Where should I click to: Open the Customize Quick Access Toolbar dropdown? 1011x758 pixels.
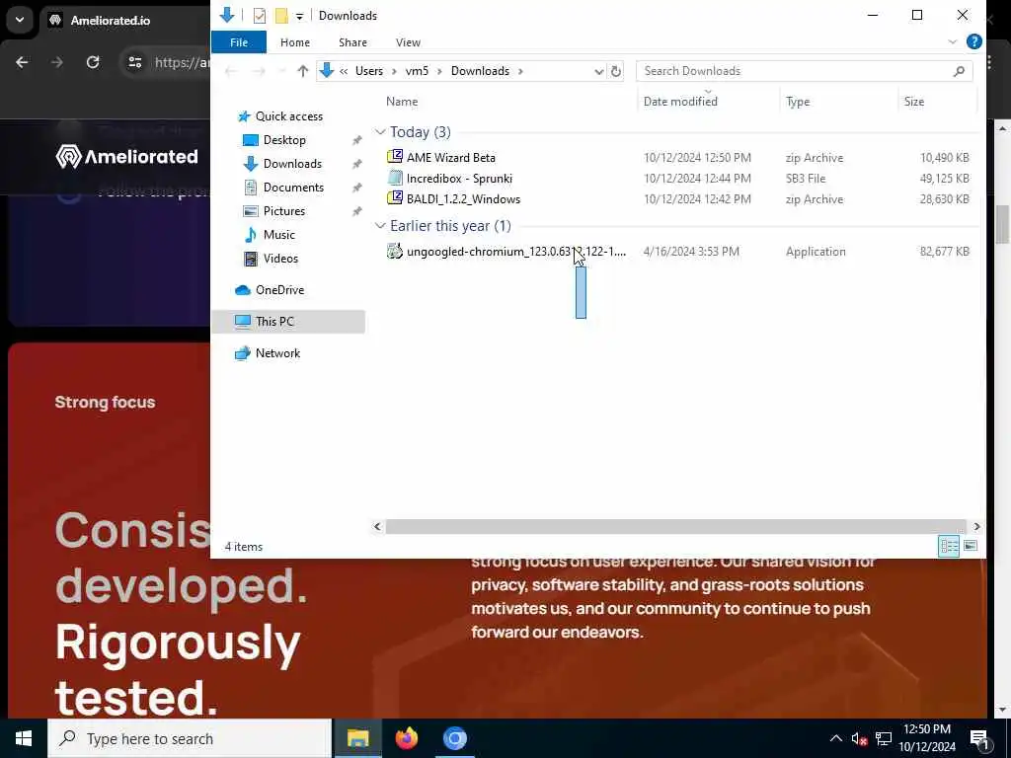point(300,16)
